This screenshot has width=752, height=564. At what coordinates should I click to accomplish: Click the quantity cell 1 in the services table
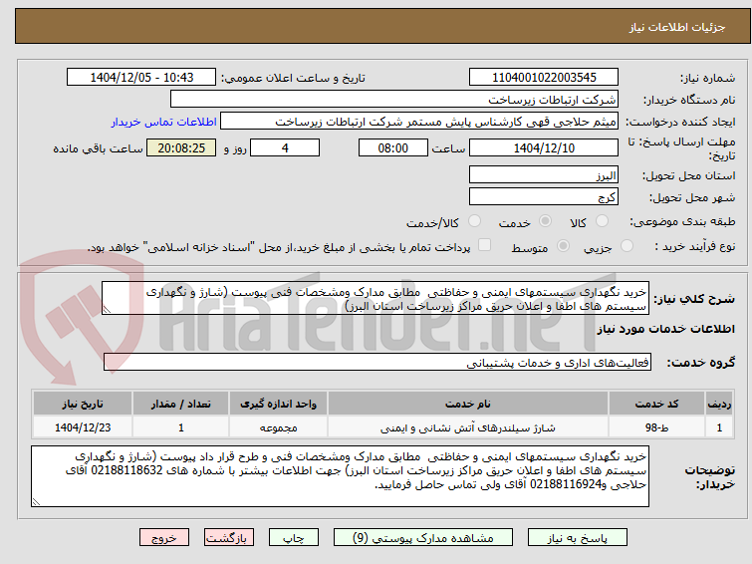pyautogui.click(x=181, y=427)
